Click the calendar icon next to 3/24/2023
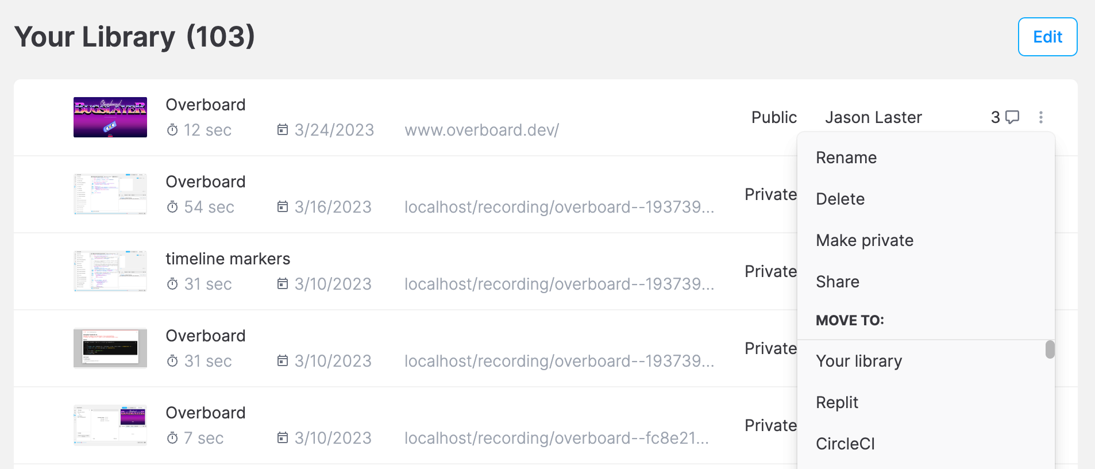The width and height of the screenshot is (1095, 469). coord(282,130)
